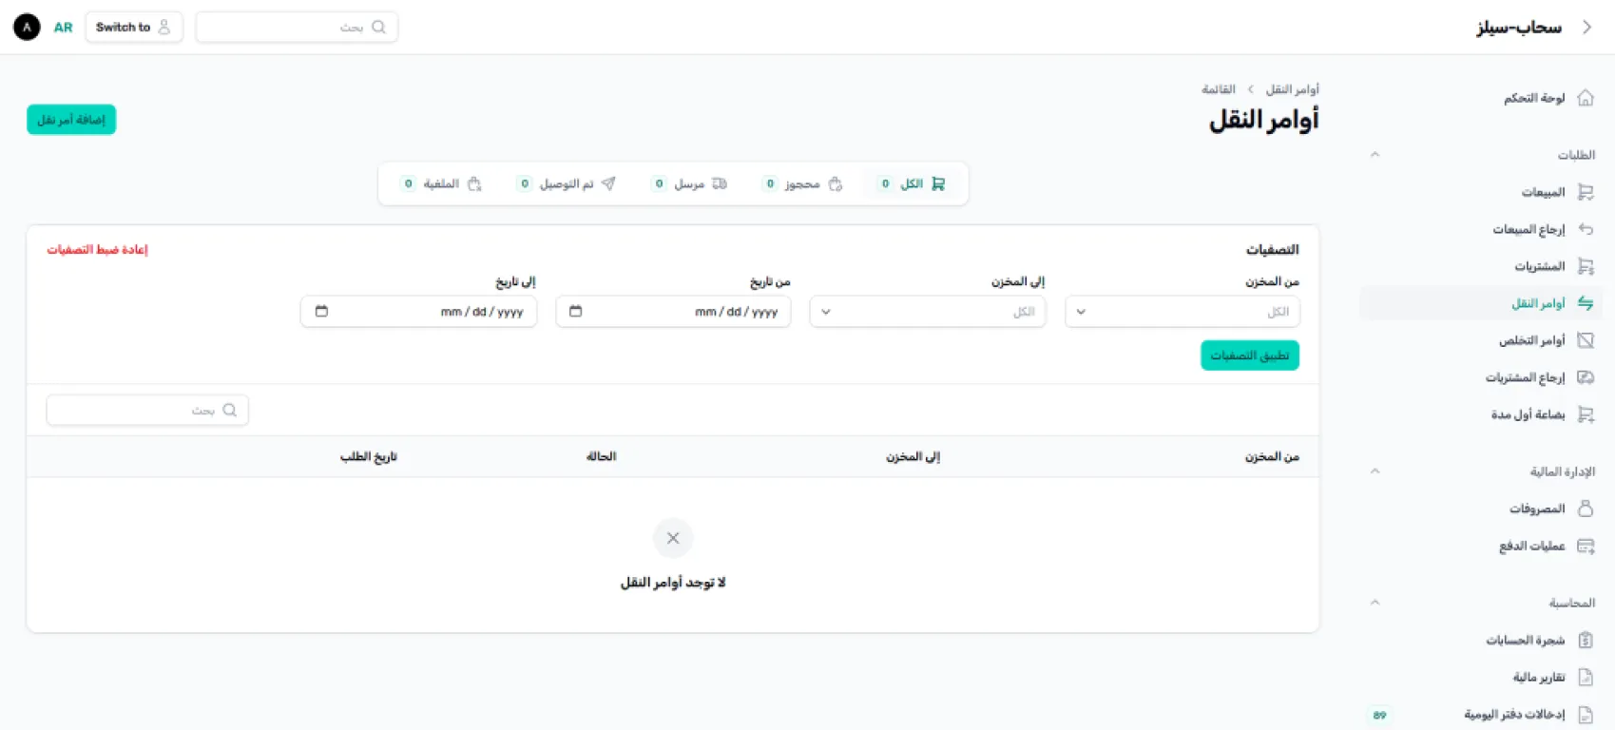Focus the top global search field

tap(297, 27)
